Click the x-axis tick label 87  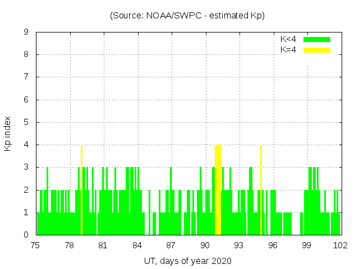pyautogui.click(x=171, y=245)
